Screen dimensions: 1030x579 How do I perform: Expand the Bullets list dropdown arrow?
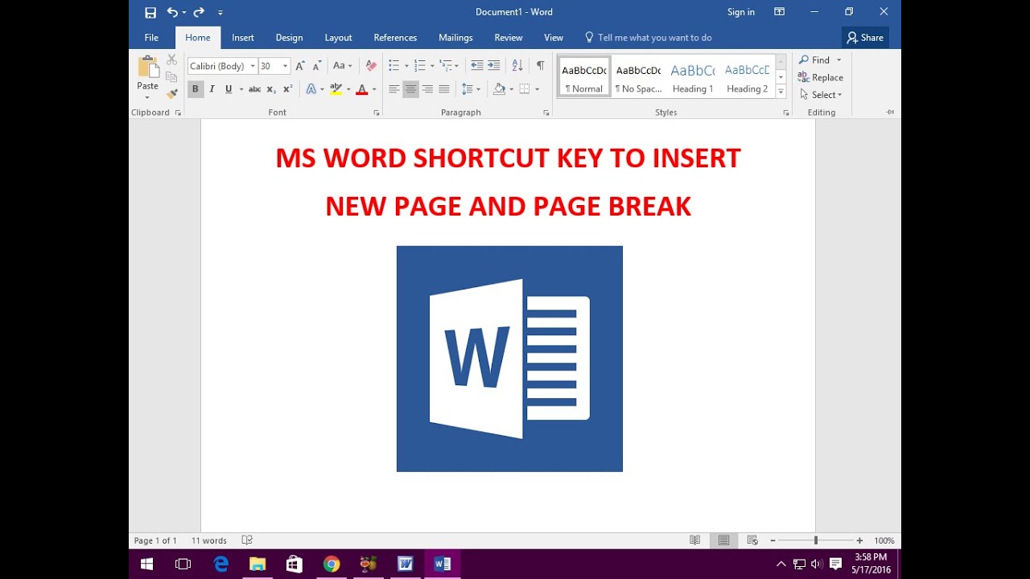click(x=406, y=66)
